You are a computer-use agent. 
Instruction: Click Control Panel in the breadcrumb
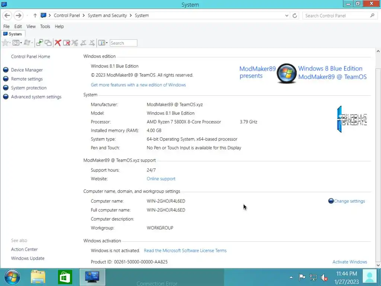pyautogui.click(x=67, y=16)
